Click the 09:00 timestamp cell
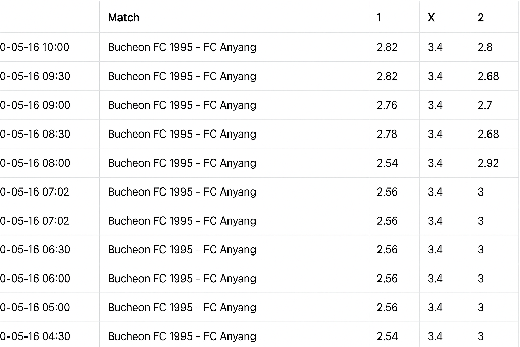 (x=35, y=105)
